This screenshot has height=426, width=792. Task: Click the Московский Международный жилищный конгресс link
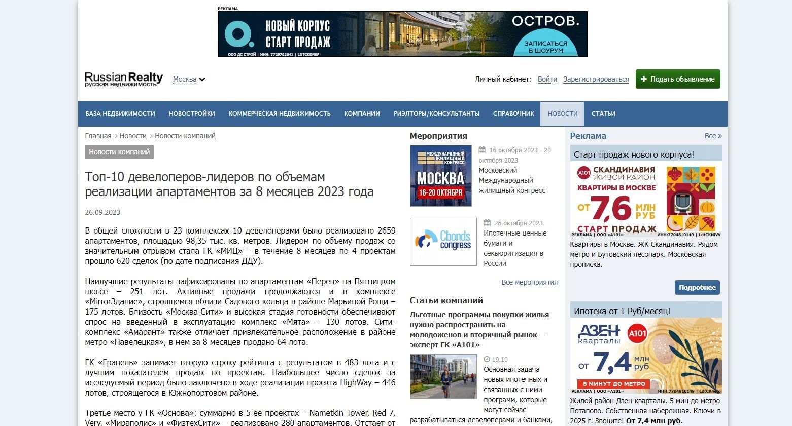tap(512, 180)
